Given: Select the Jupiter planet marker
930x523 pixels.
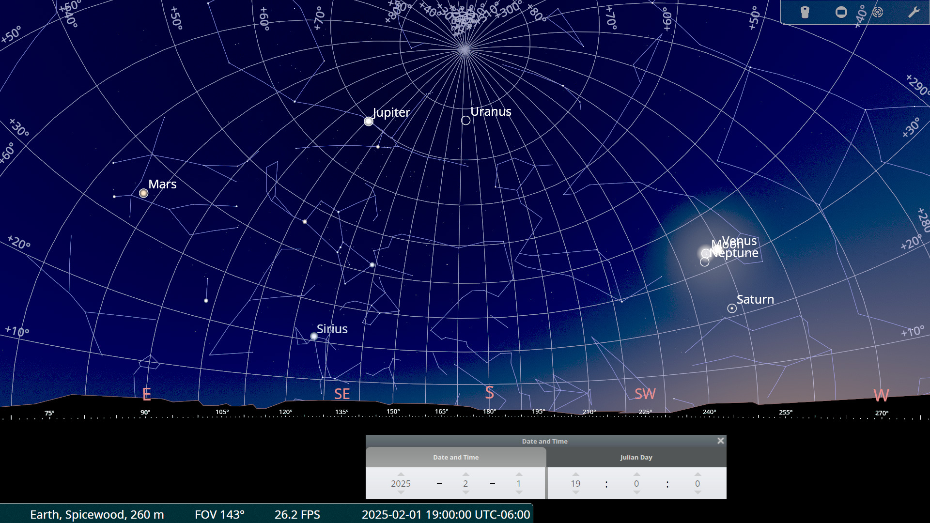Looking at the screenshot, I should pyautogui.click(x=369, y=121).
